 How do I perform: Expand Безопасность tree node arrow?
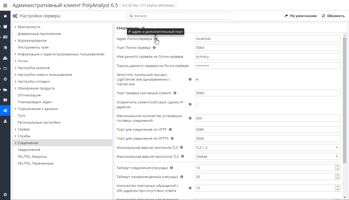click(x=15, y=27)
